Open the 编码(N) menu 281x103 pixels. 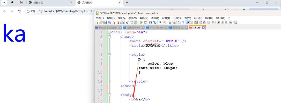pyautogui.click(x=144, y=18)
